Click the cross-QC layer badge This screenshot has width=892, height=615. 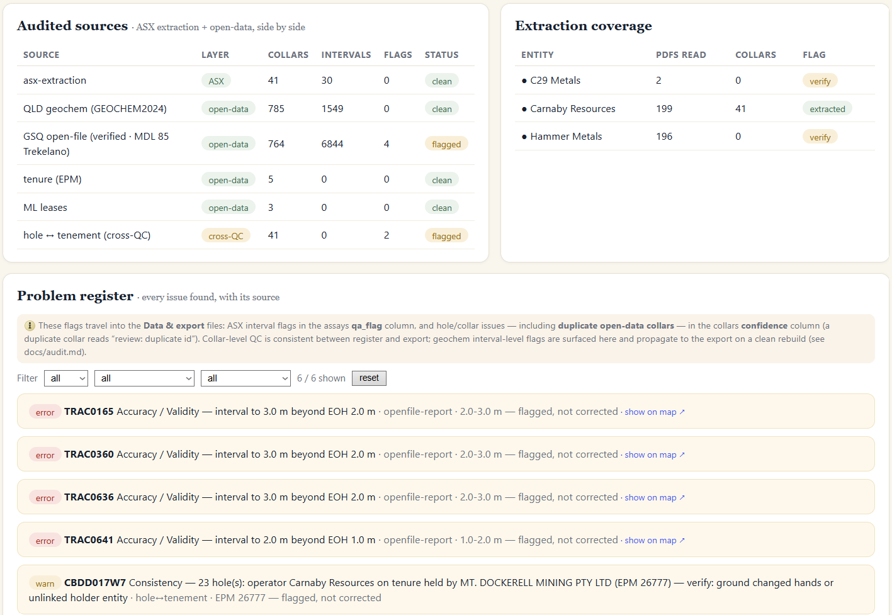(226, 235)
